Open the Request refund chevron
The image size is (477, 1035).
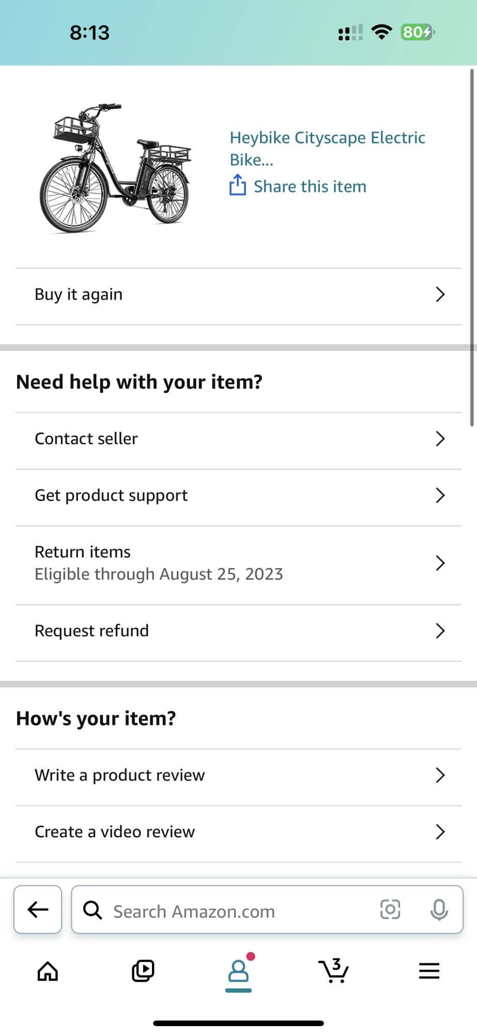(440, 631)
